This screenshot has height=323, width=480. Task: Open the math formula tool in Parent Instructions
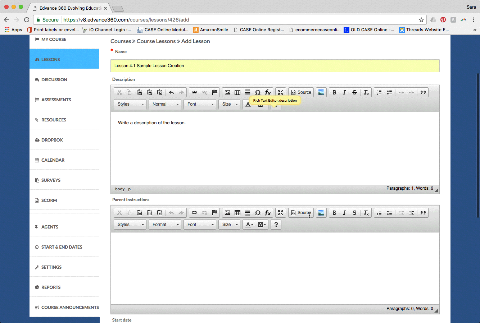(268, 213)
